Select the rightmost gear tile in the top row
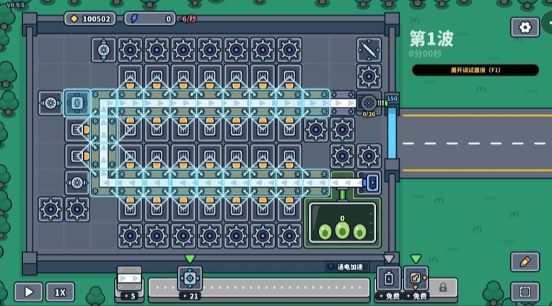Image resolution: width=552 pixels, height=306 pixels. click(x=289, y=50)
